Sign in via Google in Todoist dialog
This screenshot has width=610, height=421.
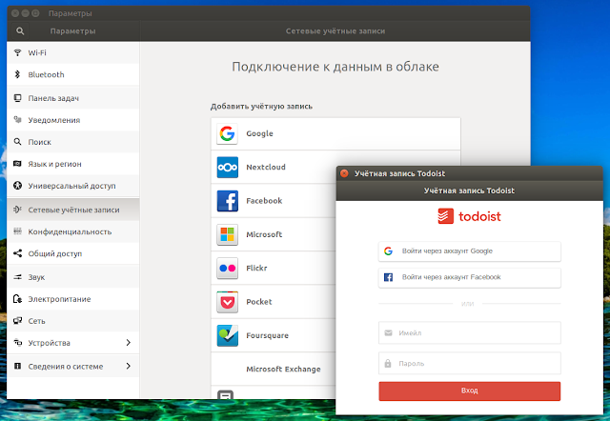click(470, 251)
